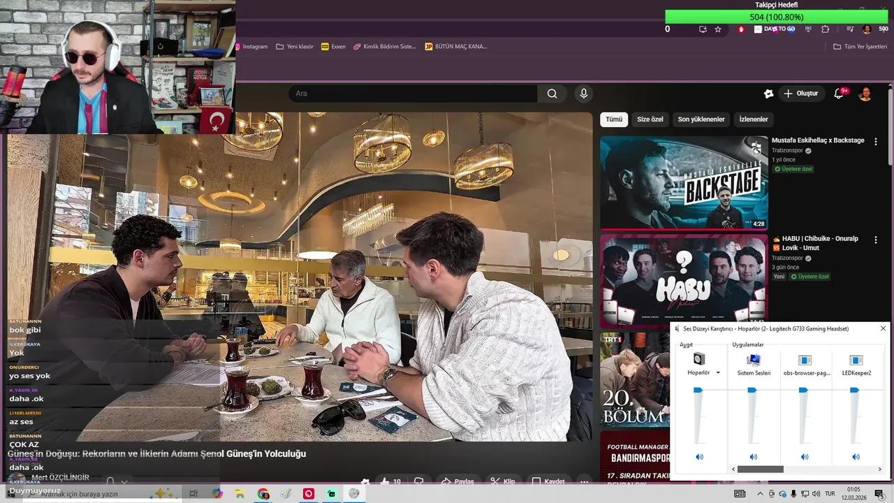
Task: Select the Tümü filter chip
Action: click(614, 119)
